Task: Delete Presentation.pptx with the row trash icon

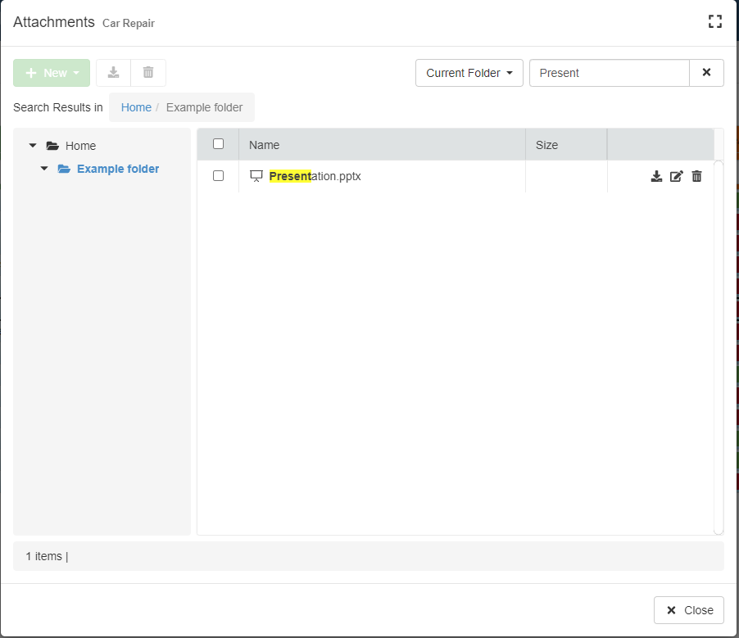Action: 696,176
